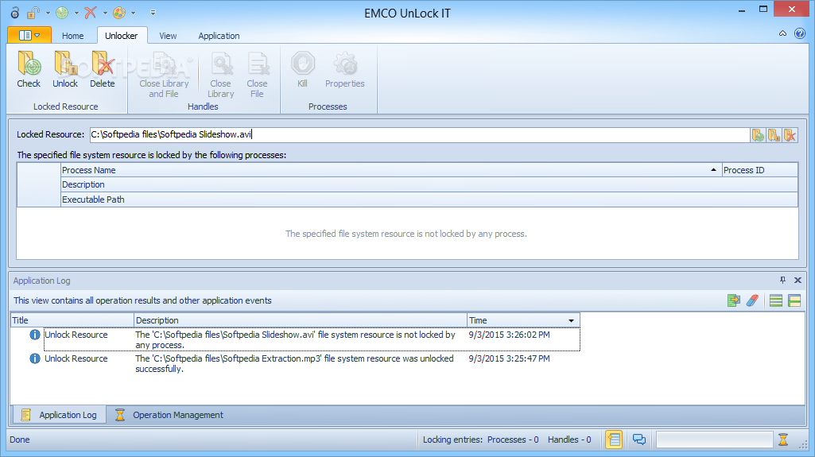The image size is (815, 457).
Task: Click the Title column header in log
Action: pyautogui.click(x=72, y=320)
